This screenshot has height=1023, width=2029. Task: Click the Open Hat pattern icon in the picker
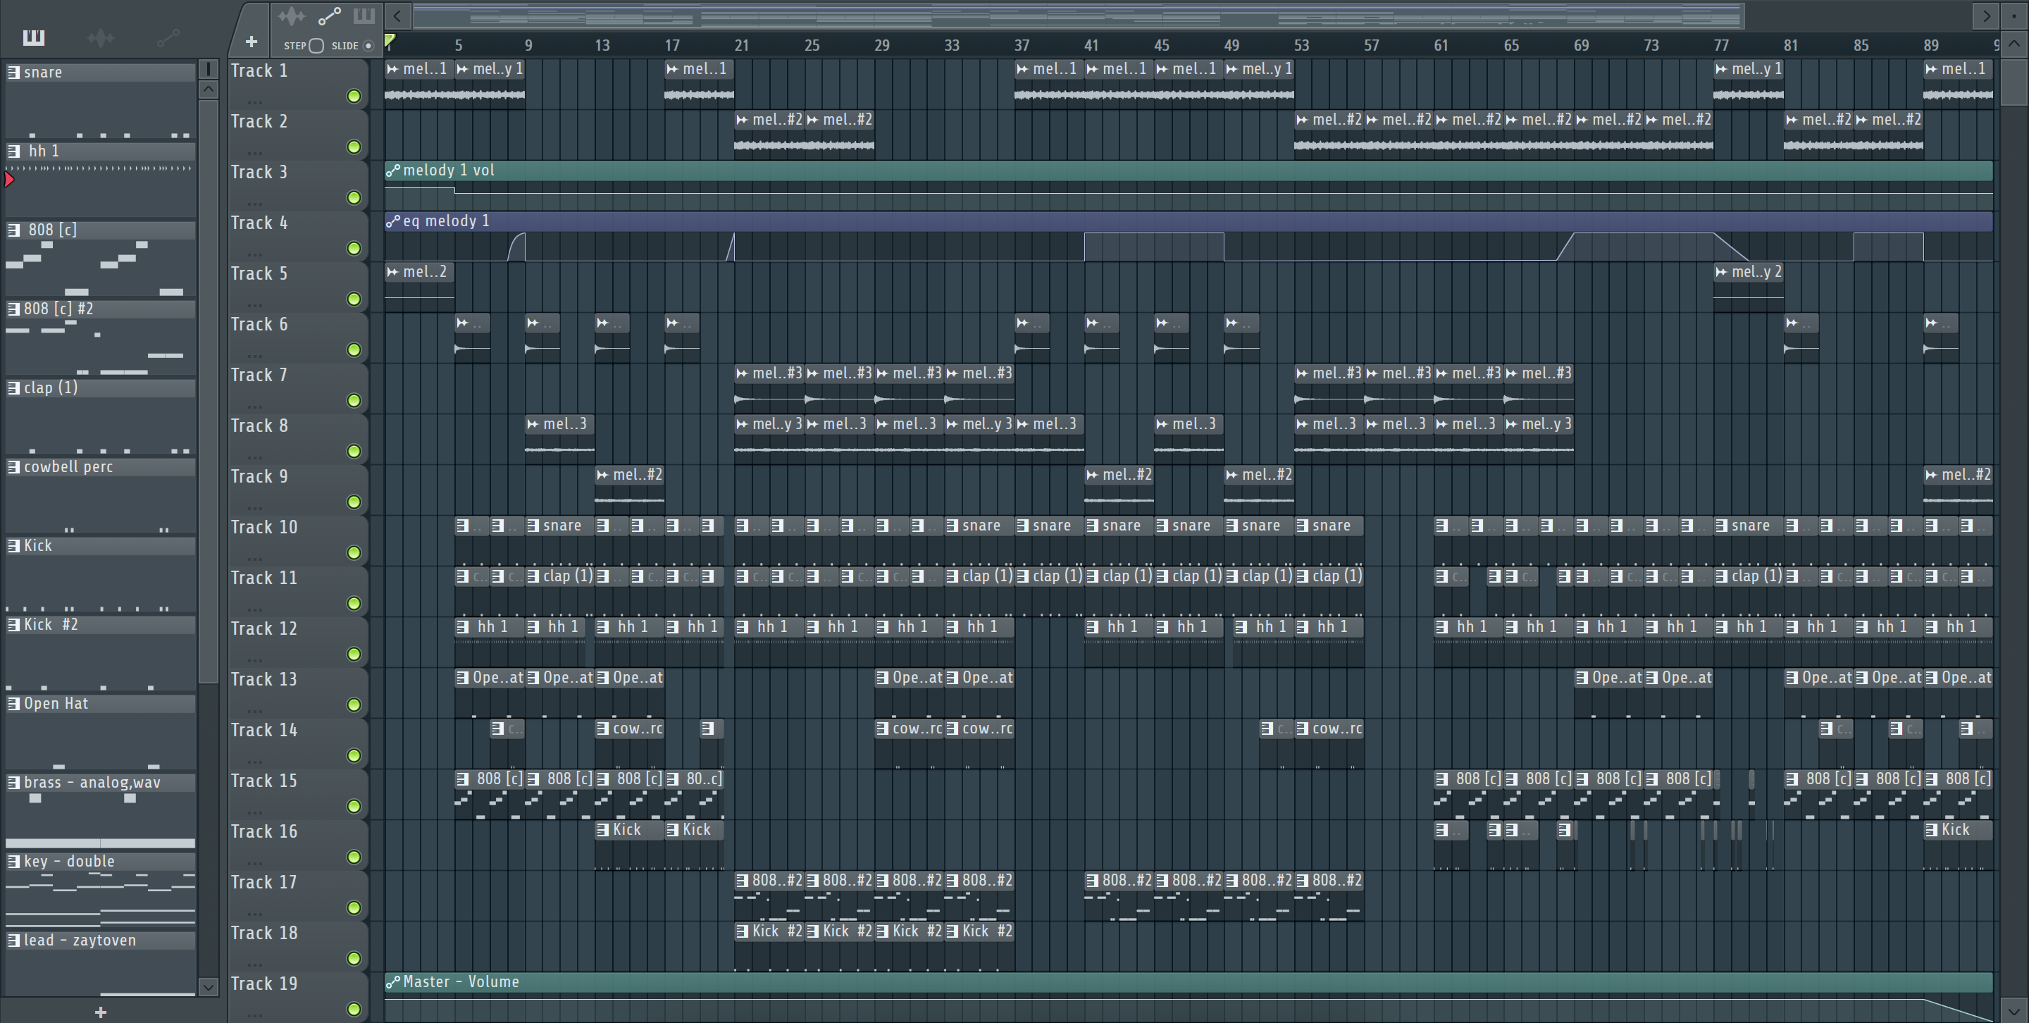point(13,703)
